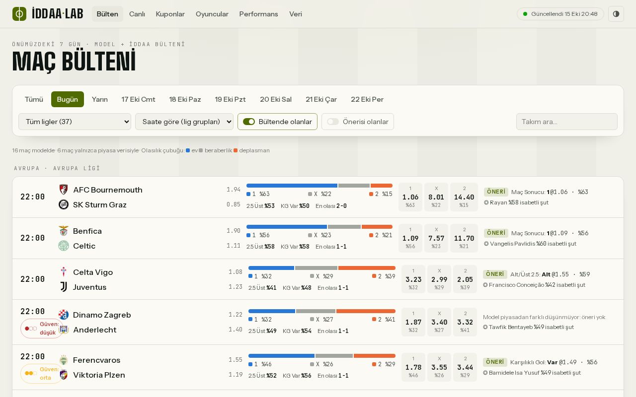Click the medium confidence badge on Ferencvaros

[x=42, y=374]
